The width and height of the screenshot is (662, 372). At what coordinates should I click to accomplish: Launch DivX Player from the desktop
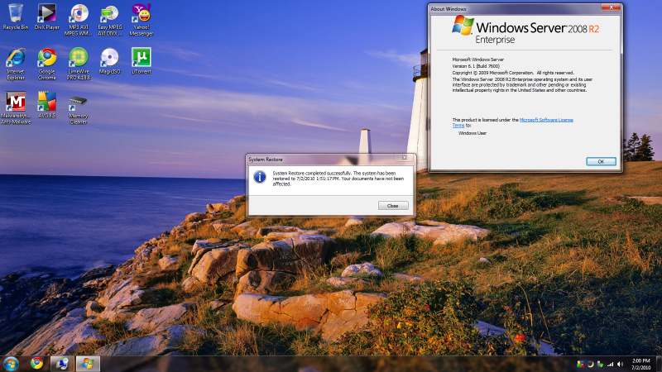tap(47, 13)
